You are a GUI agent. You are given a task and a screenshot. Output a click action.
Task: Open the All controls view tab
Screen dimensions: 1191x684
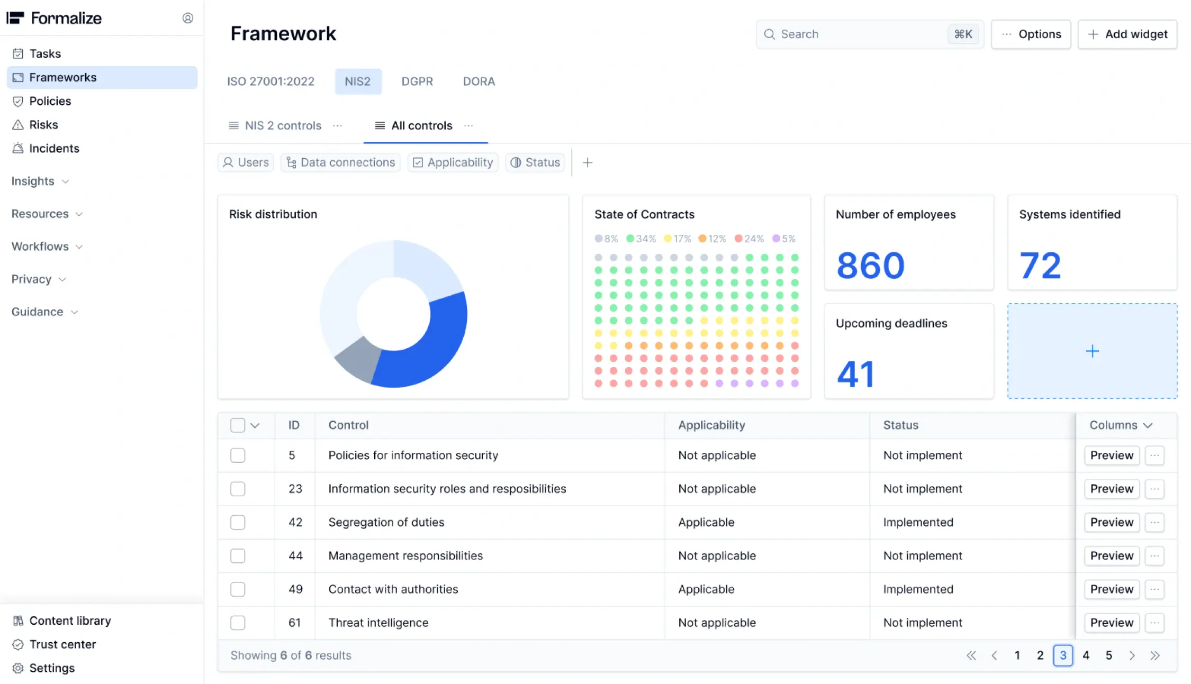coord(414,125)
